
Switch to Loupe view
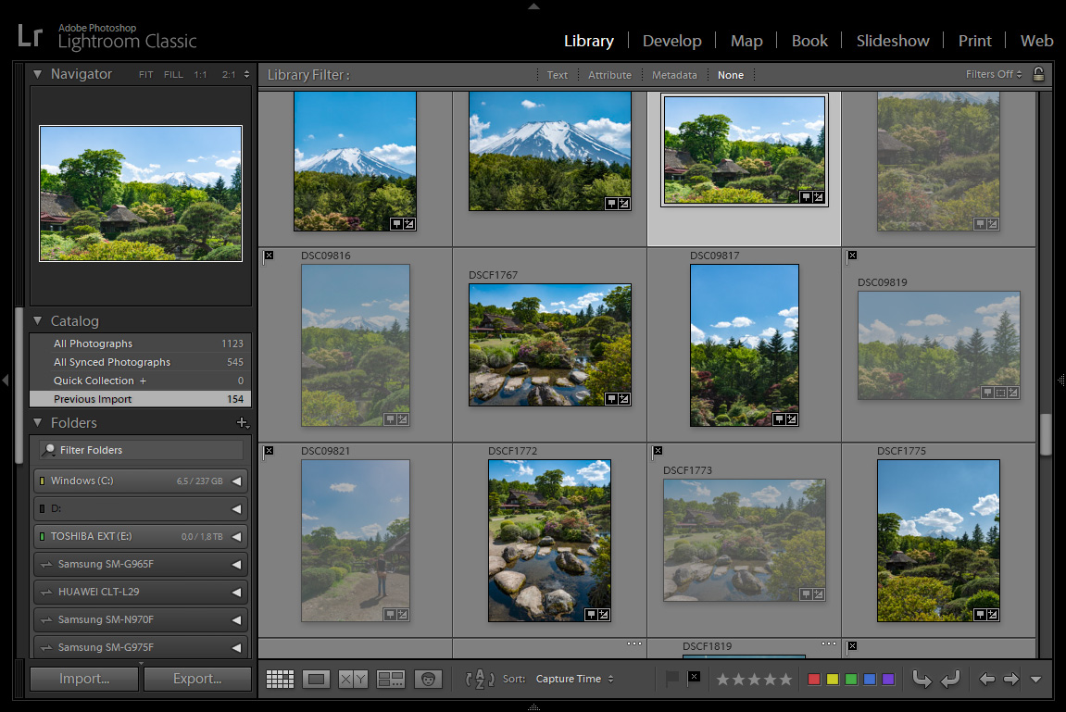click(x=318, y=679)
